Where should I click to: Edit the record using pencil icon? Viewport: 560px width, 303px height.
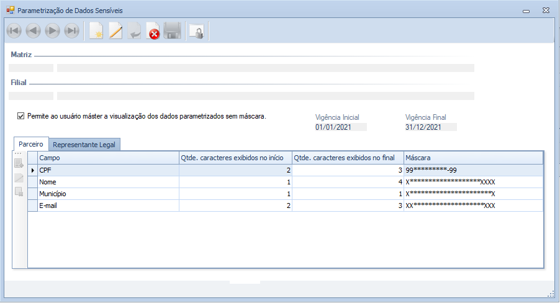point(115,31)
